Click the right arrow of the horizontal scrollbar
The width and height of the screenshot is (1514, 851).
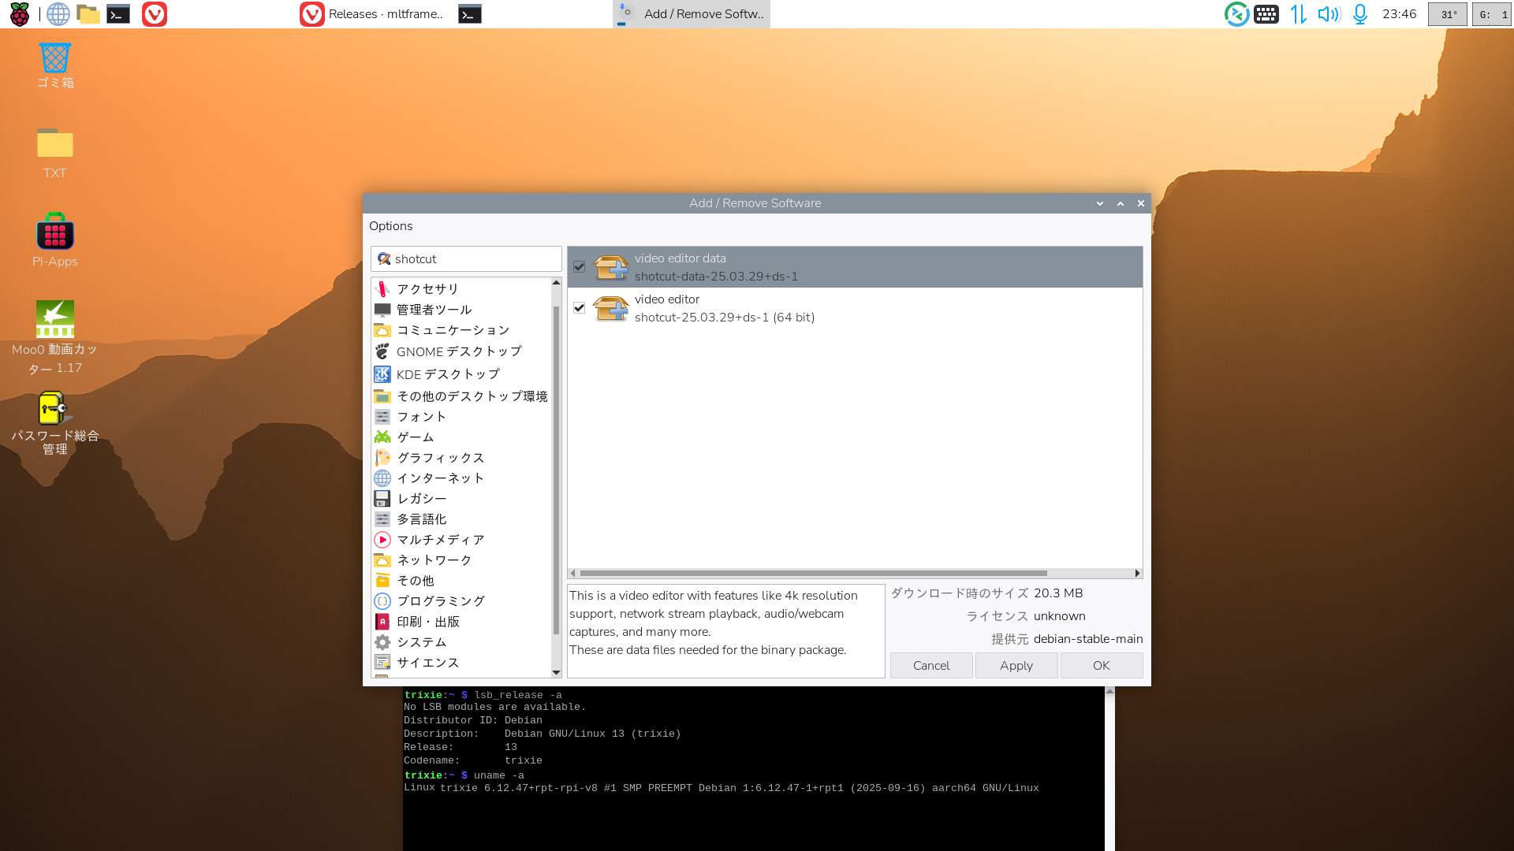pyautogui.click(x=1137, y=573)
